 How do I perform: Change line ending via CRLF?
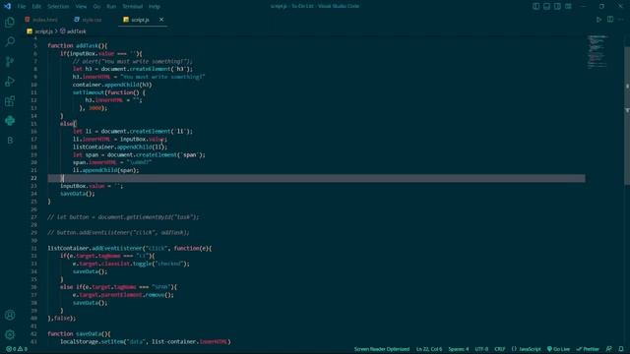(x=500, y=349)
